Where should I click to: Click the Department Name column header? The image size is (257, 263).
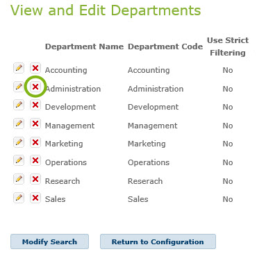pos(84,46)
